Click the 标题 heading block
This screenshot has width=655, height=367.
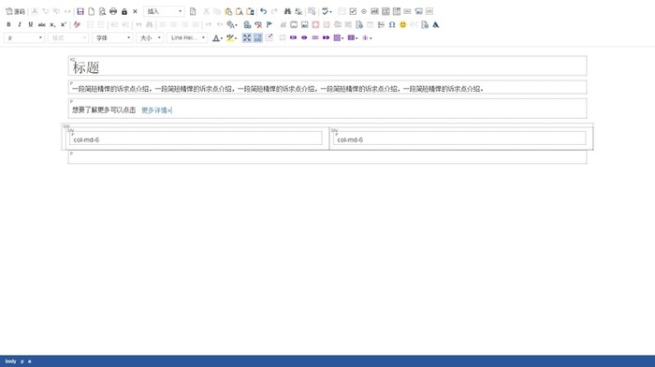(x=327, y=66)
